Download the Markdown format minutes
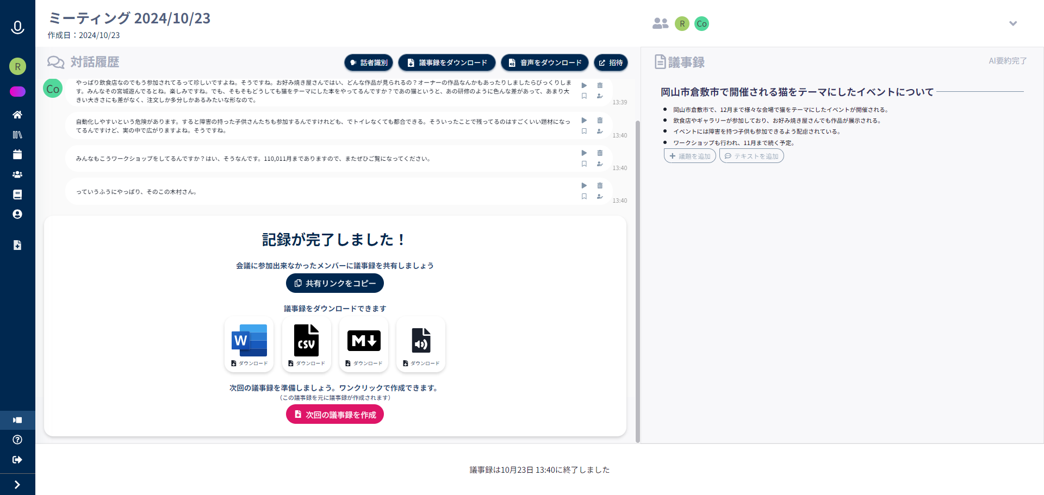Viewport: 1044px width, 495px height. tap(364, 344)
